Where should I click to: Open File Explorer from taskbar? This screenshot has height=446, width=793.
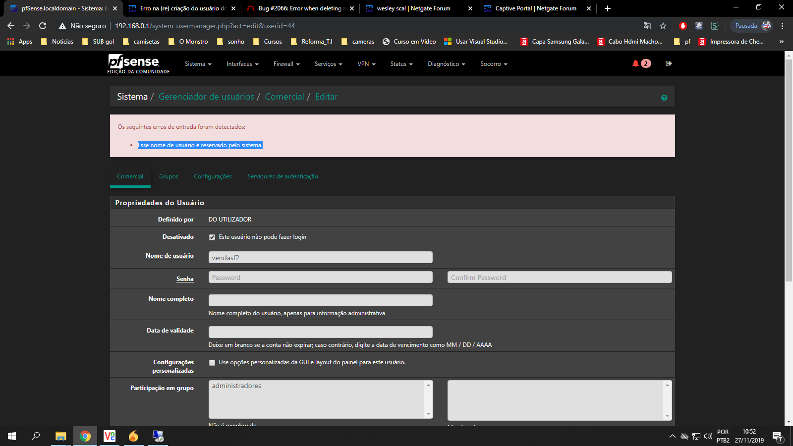pyautogui.click(x=60, y=436)
